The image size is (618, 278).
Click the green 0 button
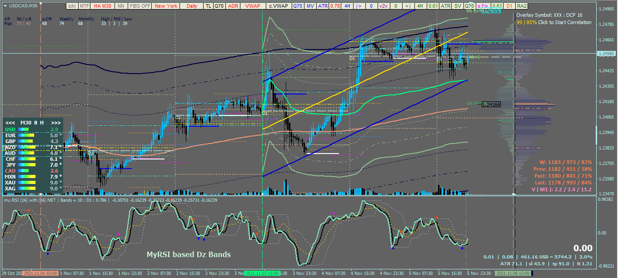coord(396,6)
